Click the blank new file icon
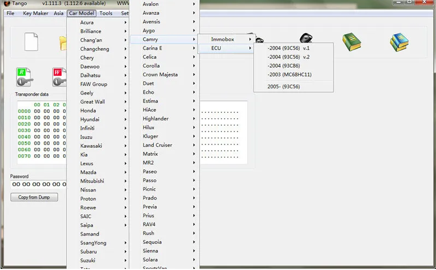Image resolution: width=436 pixels, height=270 pixels. tap(31, 42)
